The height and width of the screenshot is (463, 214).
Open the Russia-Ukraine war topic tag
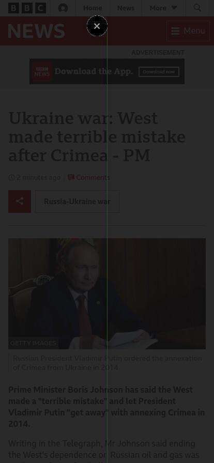(x=77, y=202)
